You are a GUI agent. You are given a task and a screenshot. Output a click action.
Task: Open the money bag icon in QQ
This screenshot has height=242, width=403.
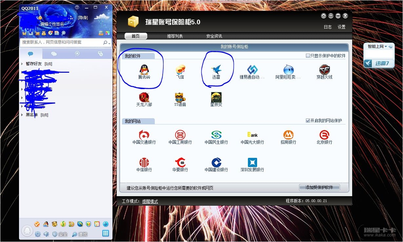coord(44,33)
